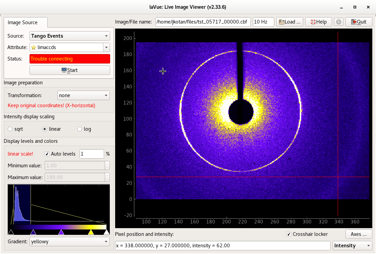
Task: Select log intensity scaling
Action: coord(80,129)
